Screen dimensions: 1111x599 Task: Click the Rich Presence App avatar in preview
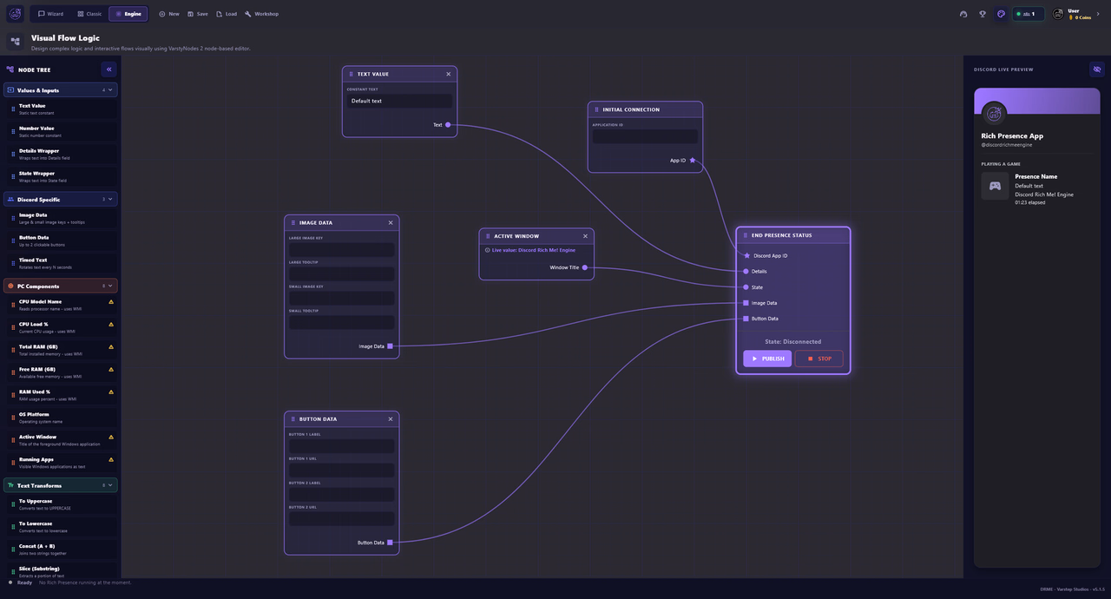point(995,113)
